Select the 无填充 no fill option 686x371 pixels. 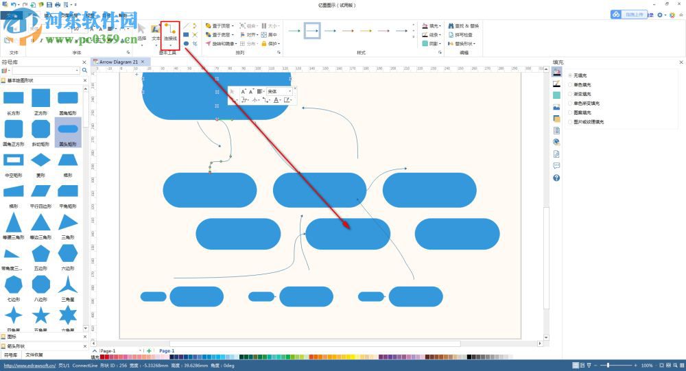(x=577, y=75)
